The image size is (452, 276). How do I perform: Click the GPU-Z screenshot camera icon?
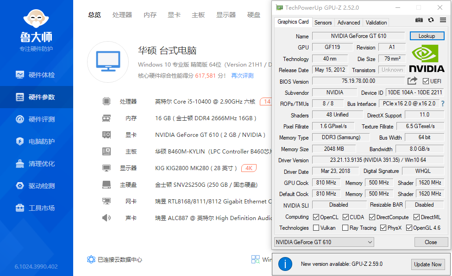coord(419,20)
